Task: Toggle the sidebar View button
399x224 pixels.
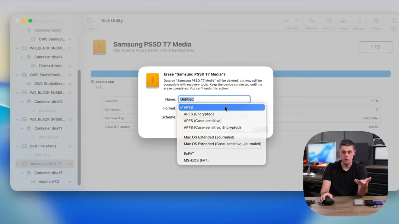Action: 91,21
